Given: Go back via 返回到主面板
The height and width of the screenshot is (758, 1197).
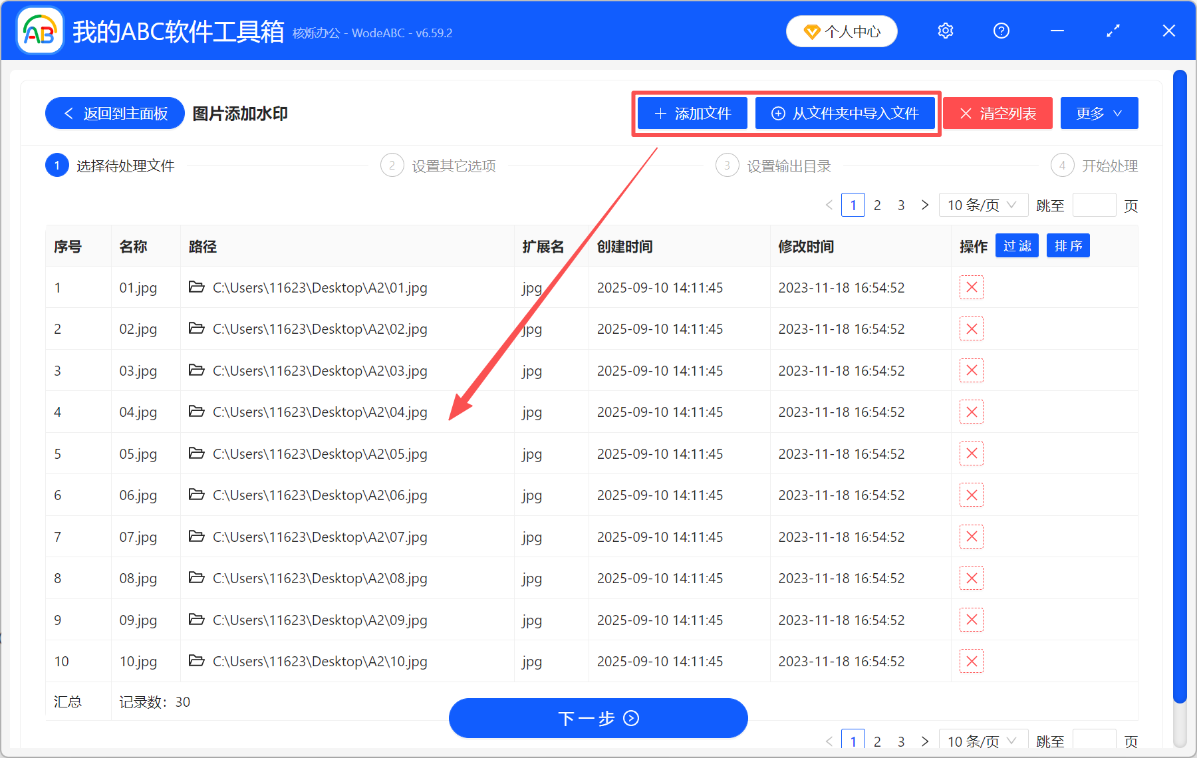Looking at the screenshot, I should (x=115, y=113).
